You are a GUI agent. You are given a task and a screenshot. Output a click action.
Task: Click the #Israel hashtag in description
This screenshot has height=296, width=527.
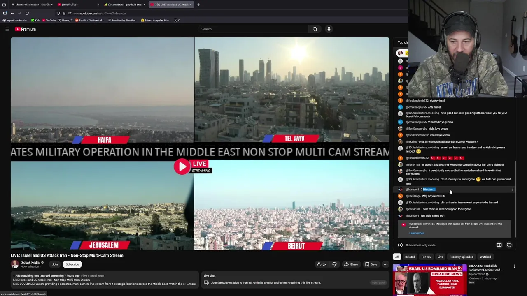[x=93, y=276]
